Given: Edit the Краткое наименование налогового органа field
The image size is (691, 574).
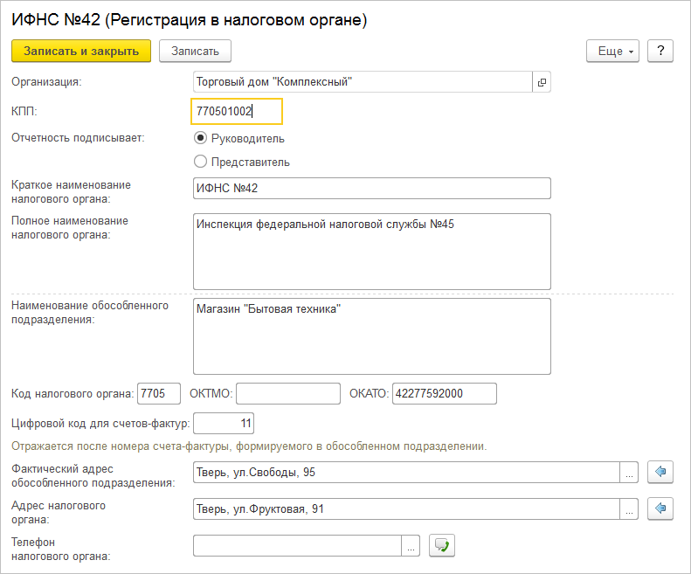Looking at the screenshot, I should (x=372, y=188).
